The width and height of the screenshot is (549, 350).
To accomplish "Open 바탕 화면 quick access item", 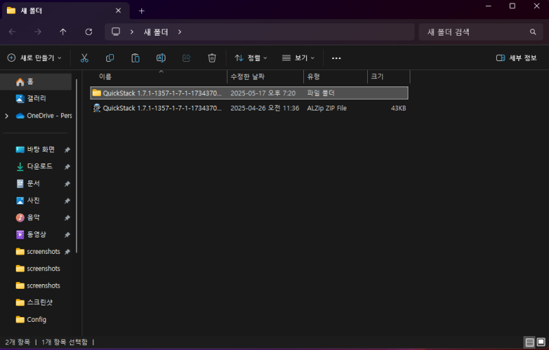I will click(x=36, y=150).
